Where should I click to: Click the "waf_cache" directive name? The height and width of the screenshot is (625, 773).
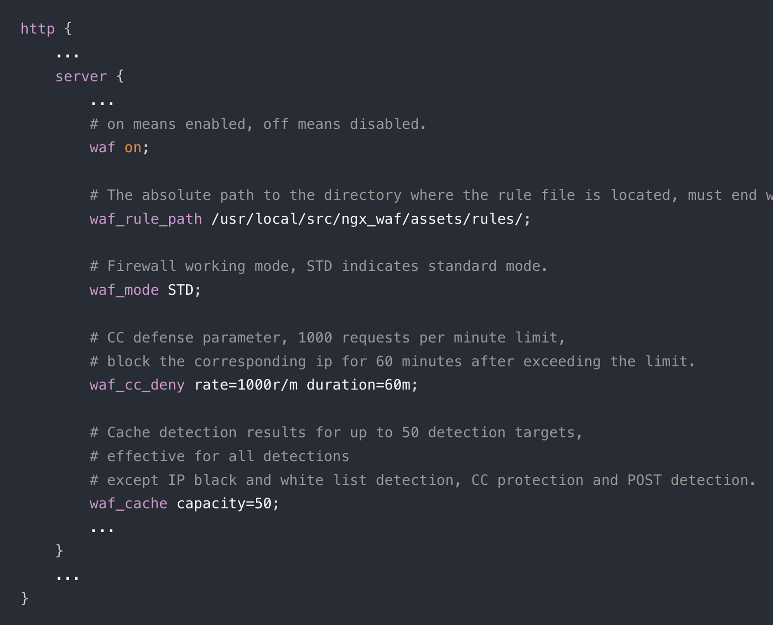point(128,504)
